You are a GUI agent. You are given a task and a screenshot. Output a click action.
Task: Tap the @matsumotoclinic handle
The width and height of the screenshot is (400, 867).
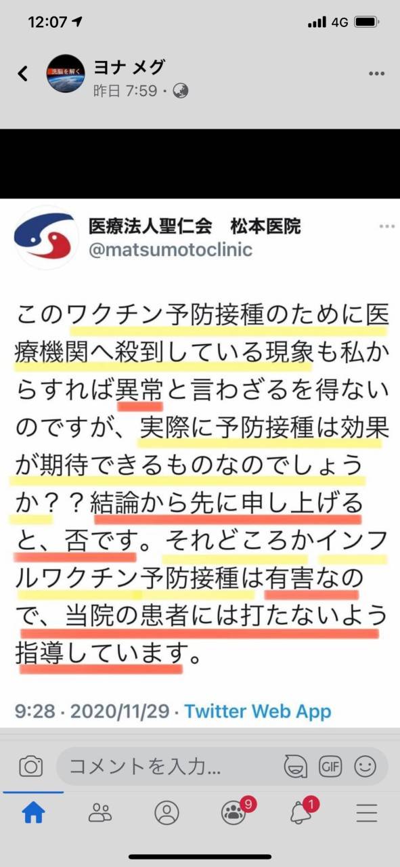point(171,249)
